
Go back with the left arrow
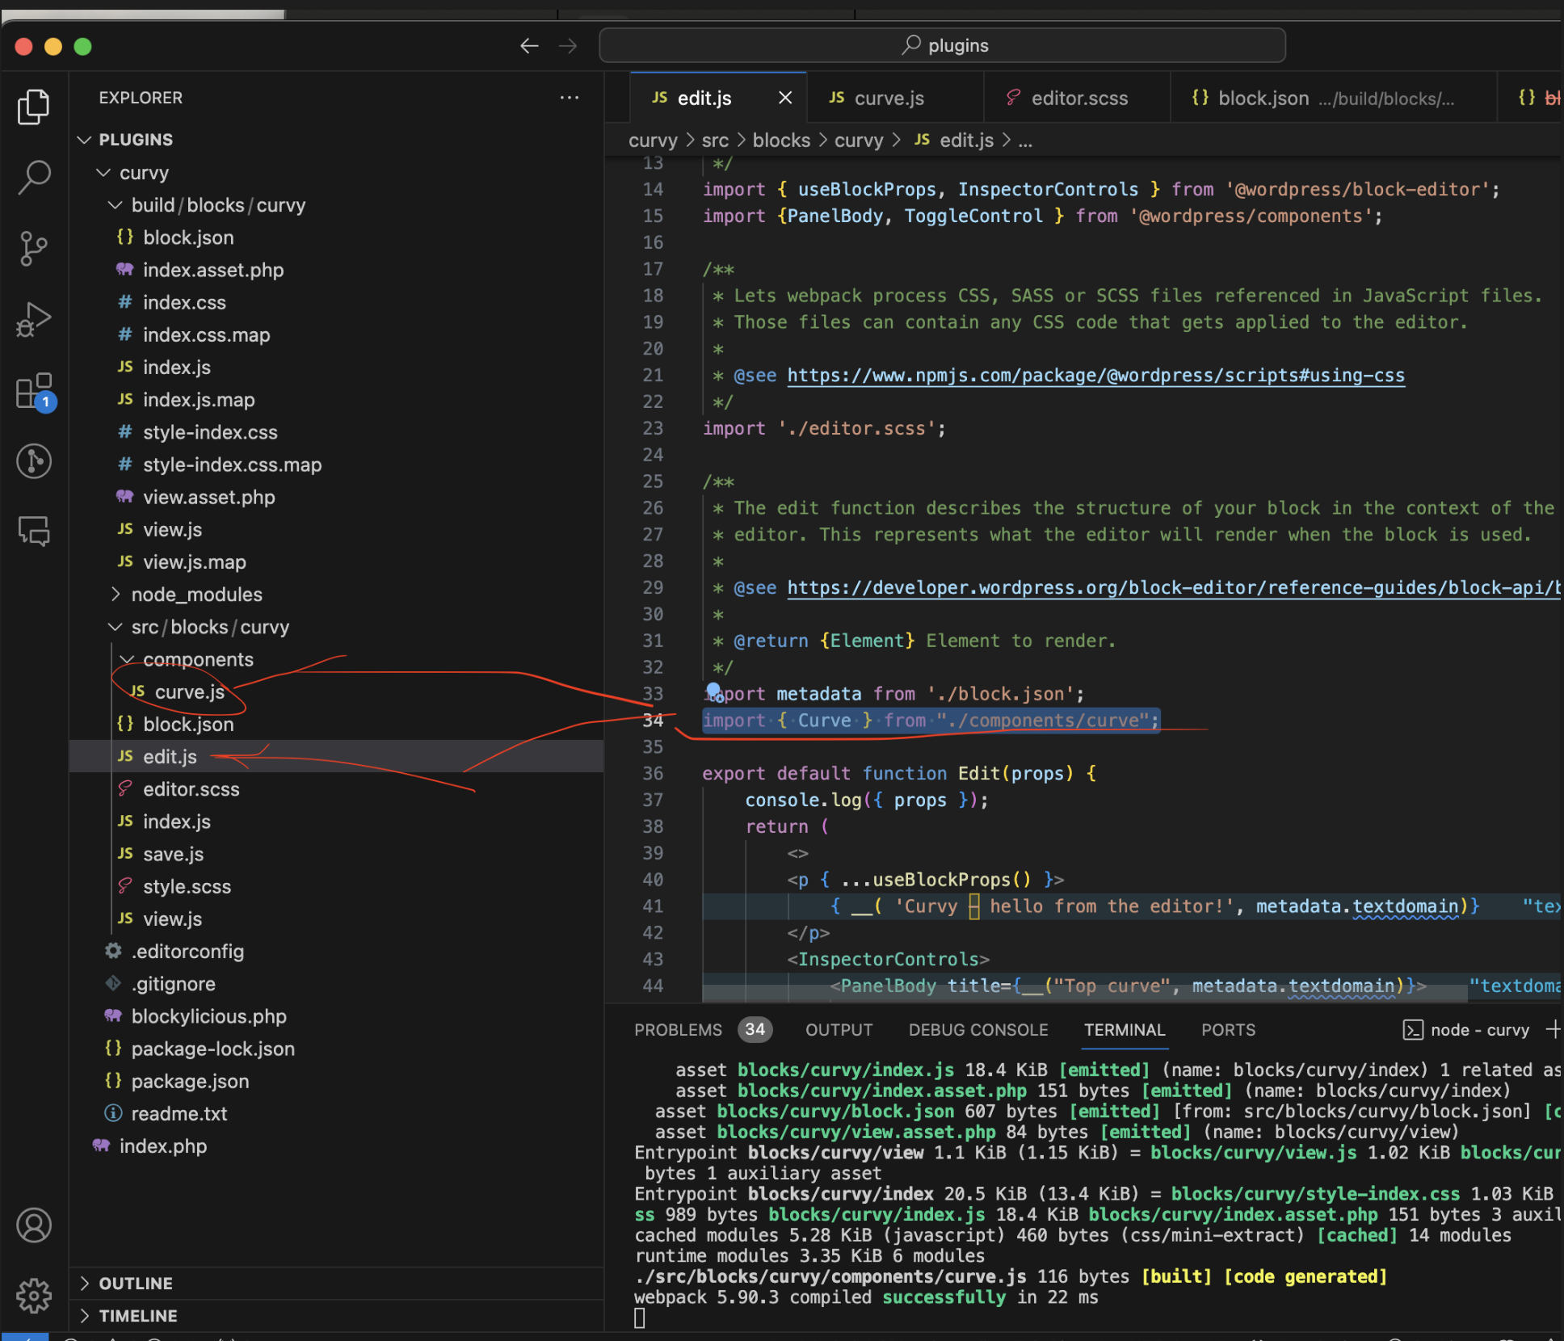529,46
